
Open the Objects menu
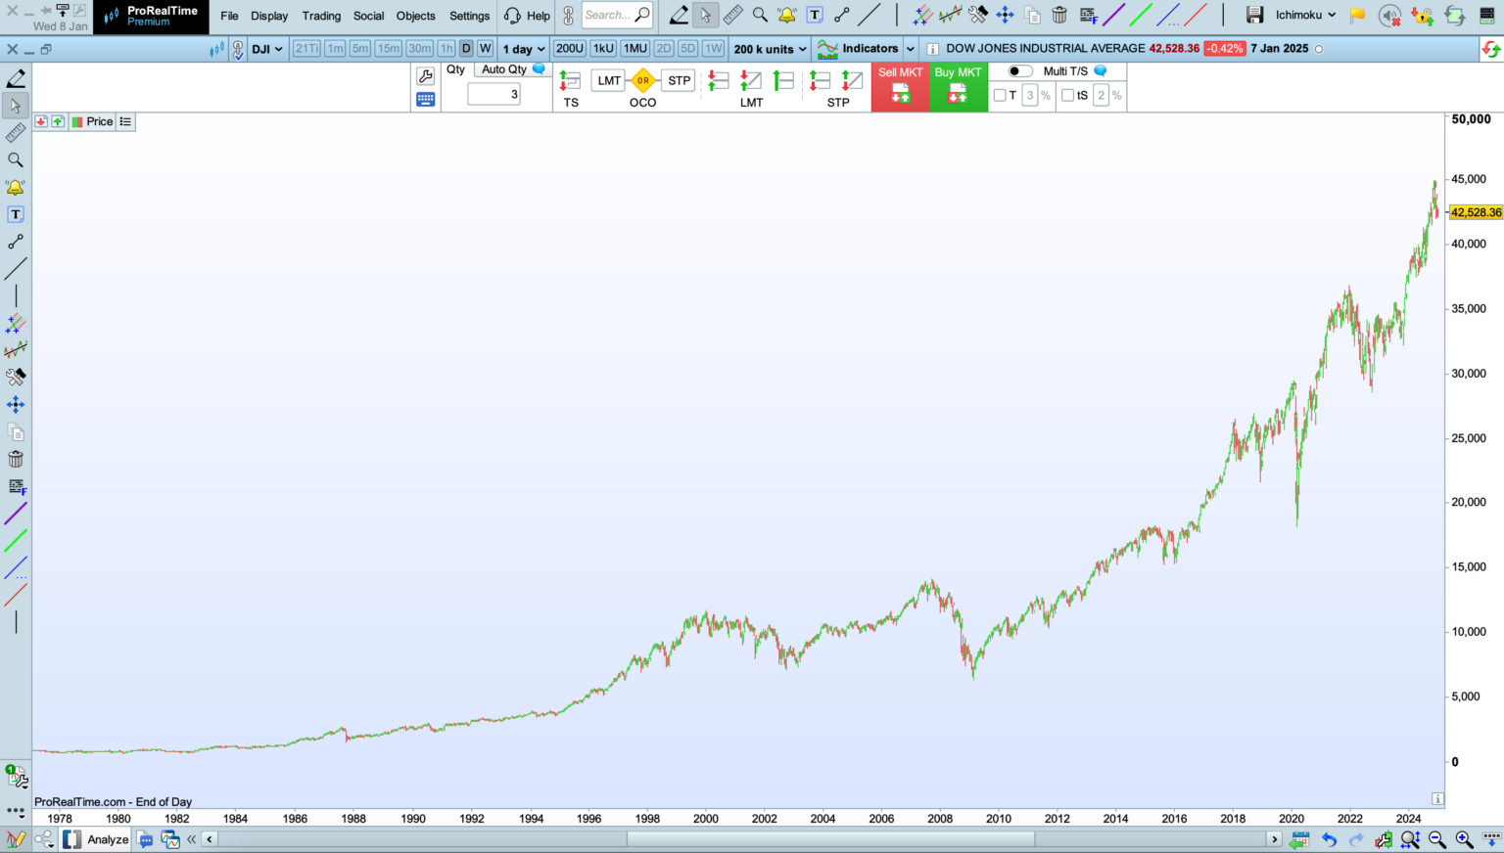pyautogui.click(x=415, y=16)
